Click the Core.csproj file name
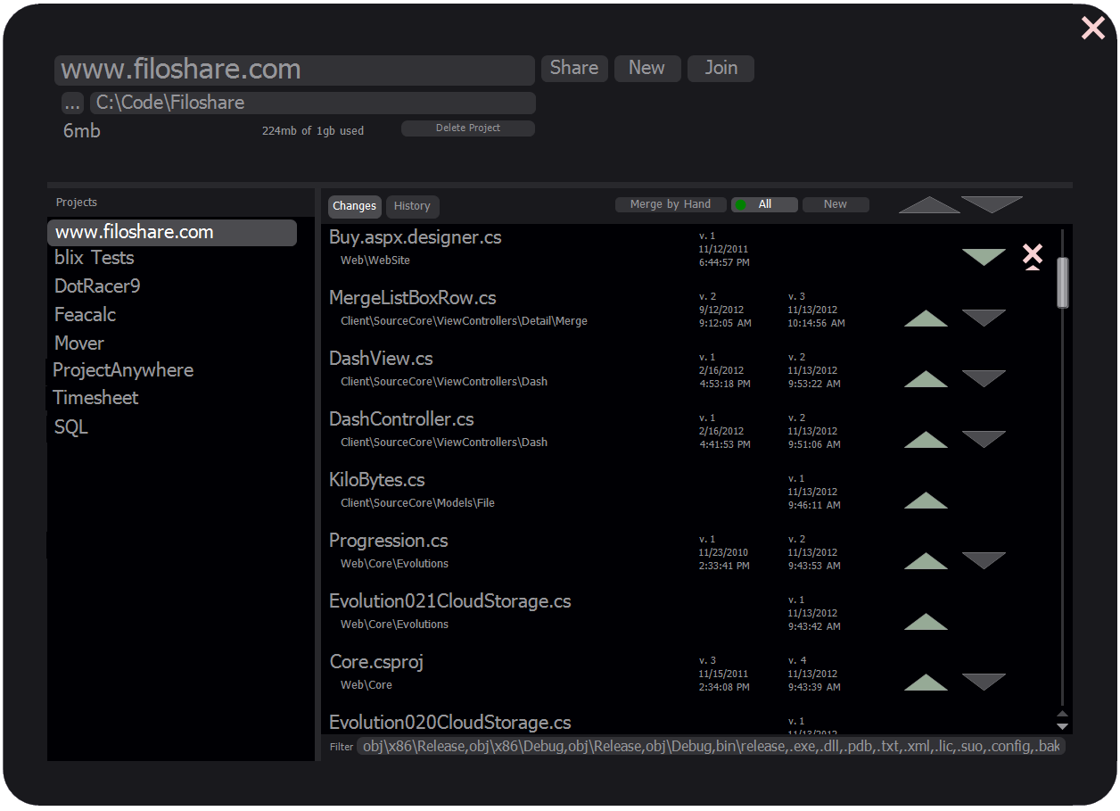Image resolution: width=1120 pixels, height=811 pixels. (376, 662)
